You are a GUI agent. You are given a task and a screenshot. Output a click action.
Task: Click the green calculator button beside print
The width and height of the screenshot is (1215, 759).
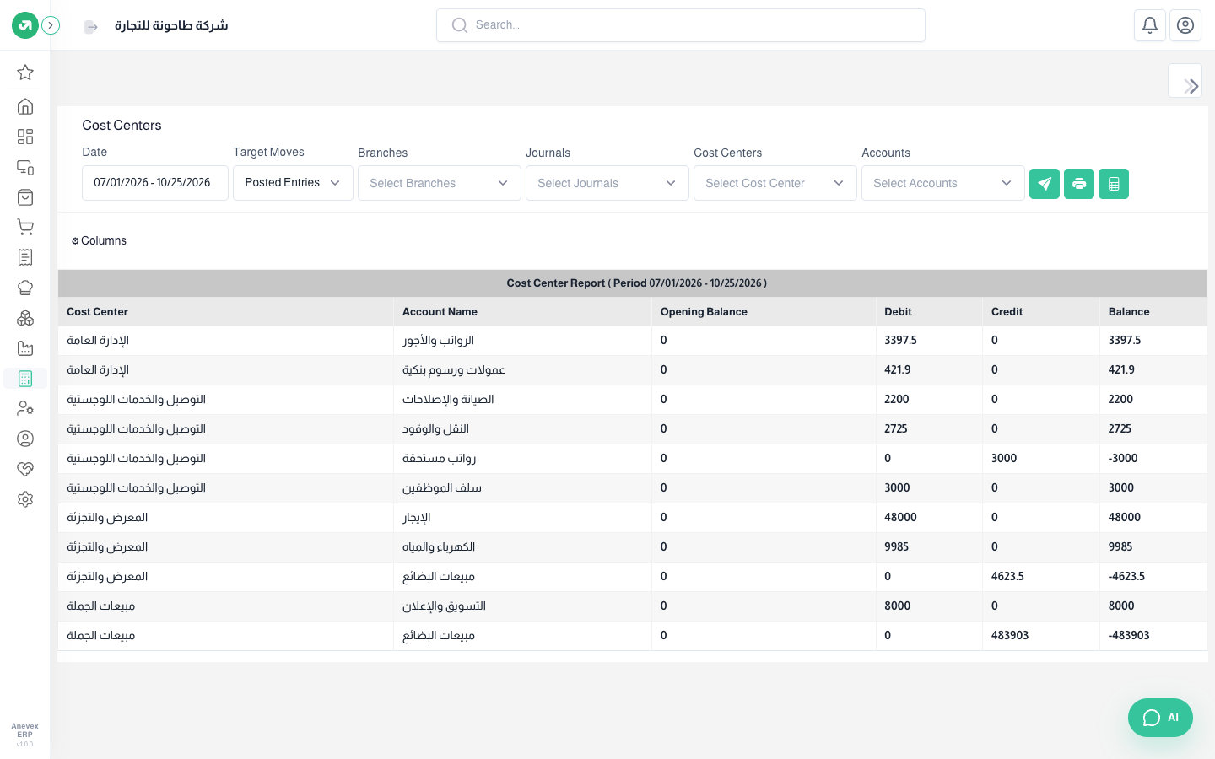[1114, 184]
